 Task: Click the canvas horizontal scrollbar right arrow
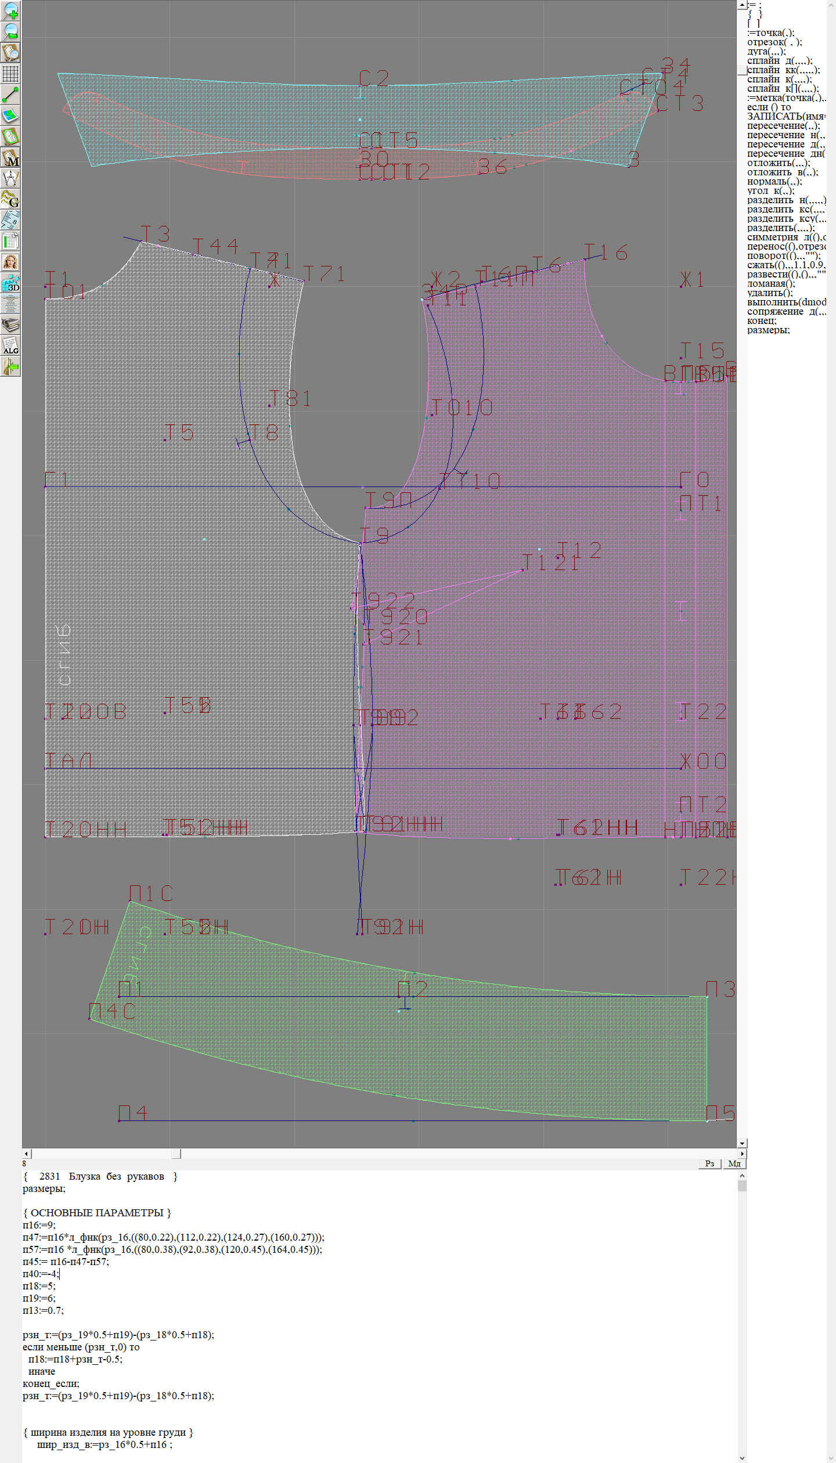742,1154
